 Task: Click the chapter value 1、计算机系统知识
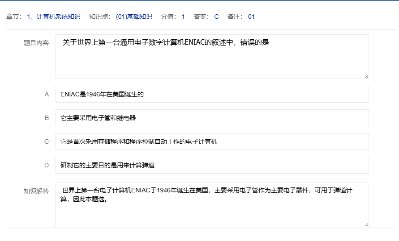pyautogui.click(x=54, y=17)
